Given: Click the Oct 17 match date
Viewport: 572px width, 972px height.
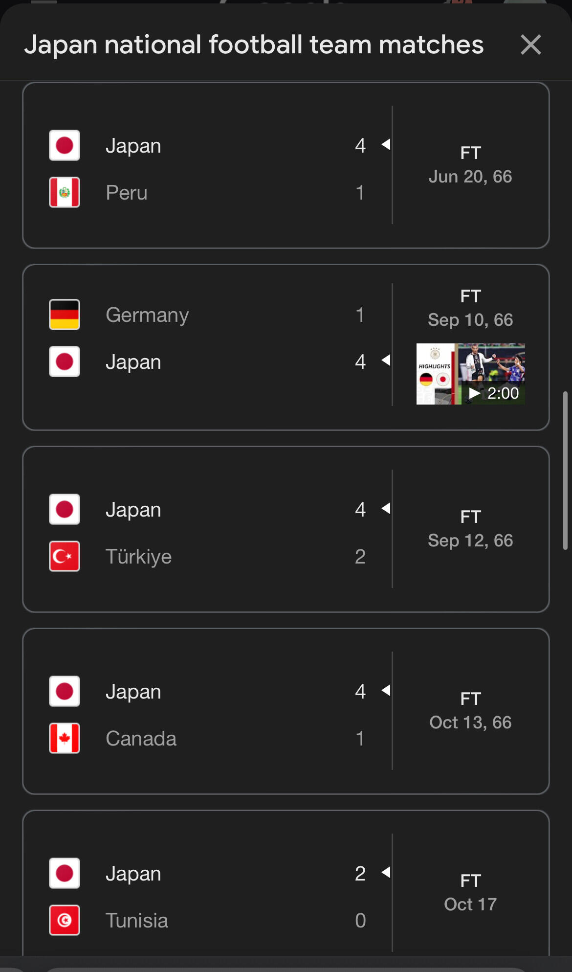Looking at the screenshot, I should coord(470,904).
